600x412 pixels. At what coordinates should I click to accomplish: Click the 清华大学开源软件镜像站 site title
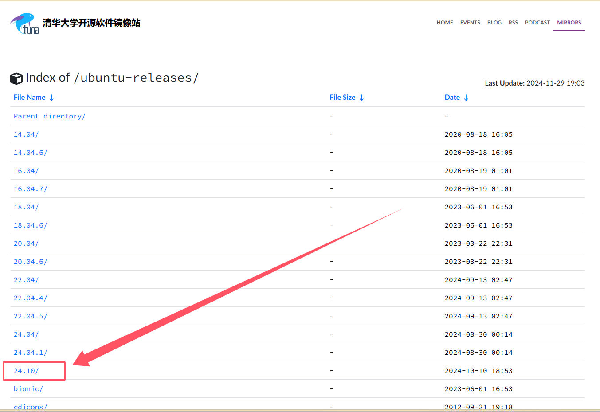click(92, 23)
